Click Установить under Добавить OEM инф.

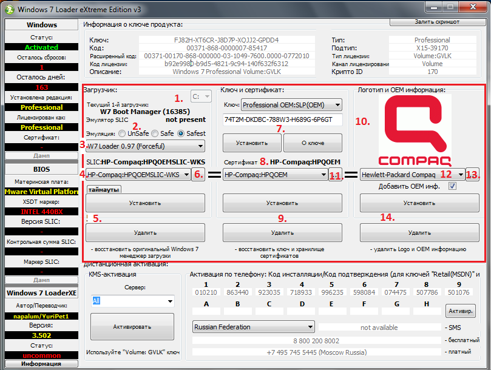419,203
